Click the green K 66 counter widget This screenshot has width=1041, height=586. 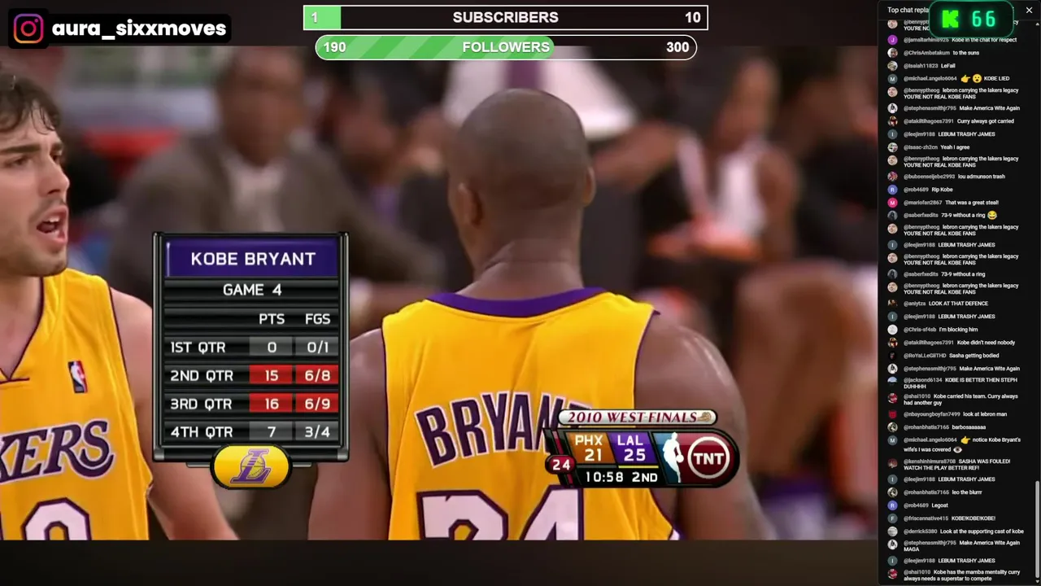pos(971,20)
